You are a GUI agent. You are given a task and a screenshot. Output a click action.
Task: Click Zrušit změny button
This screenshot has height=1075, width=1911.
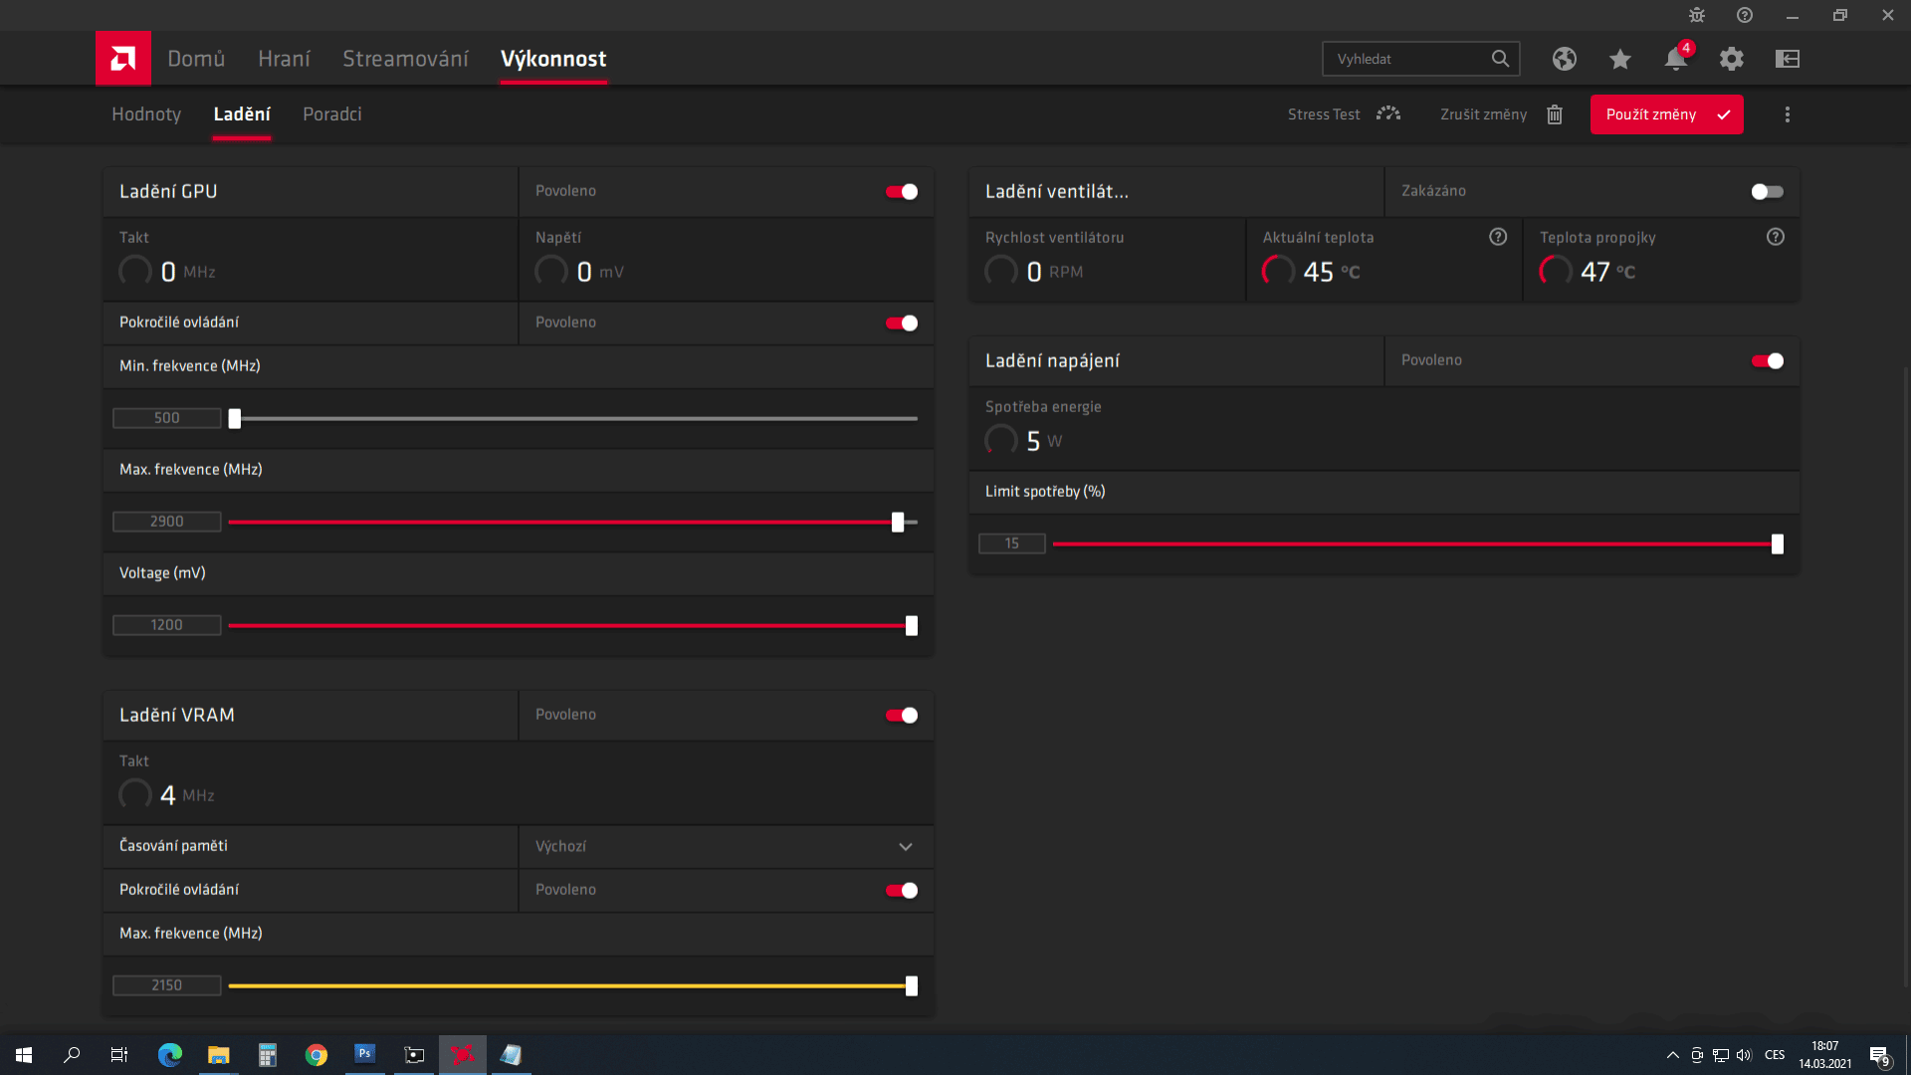click(x=1483, y=114)
